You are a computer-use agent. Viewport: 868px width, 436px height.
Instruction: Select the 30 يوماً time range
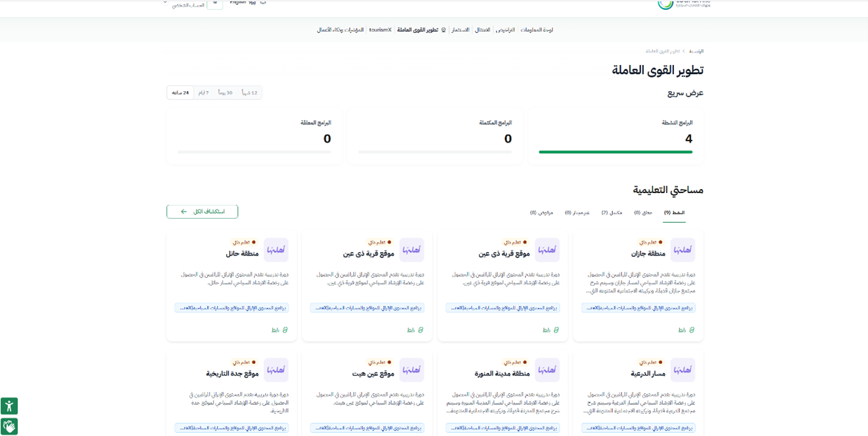(x=226, y=93)
